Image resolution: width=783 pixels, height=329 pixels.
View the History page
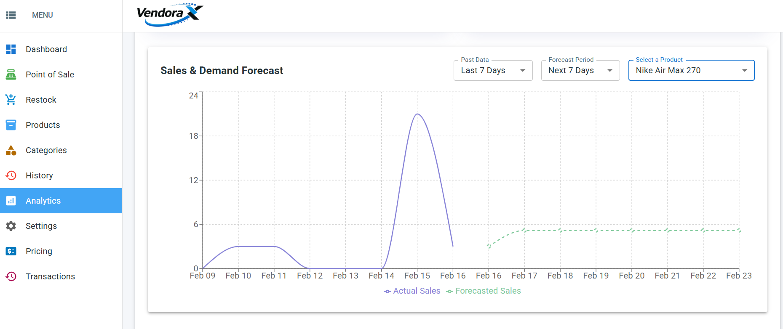61,175
